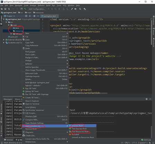Select Unmark as Resources Root
The image size is (155, 144).
(x=83, y=137)
